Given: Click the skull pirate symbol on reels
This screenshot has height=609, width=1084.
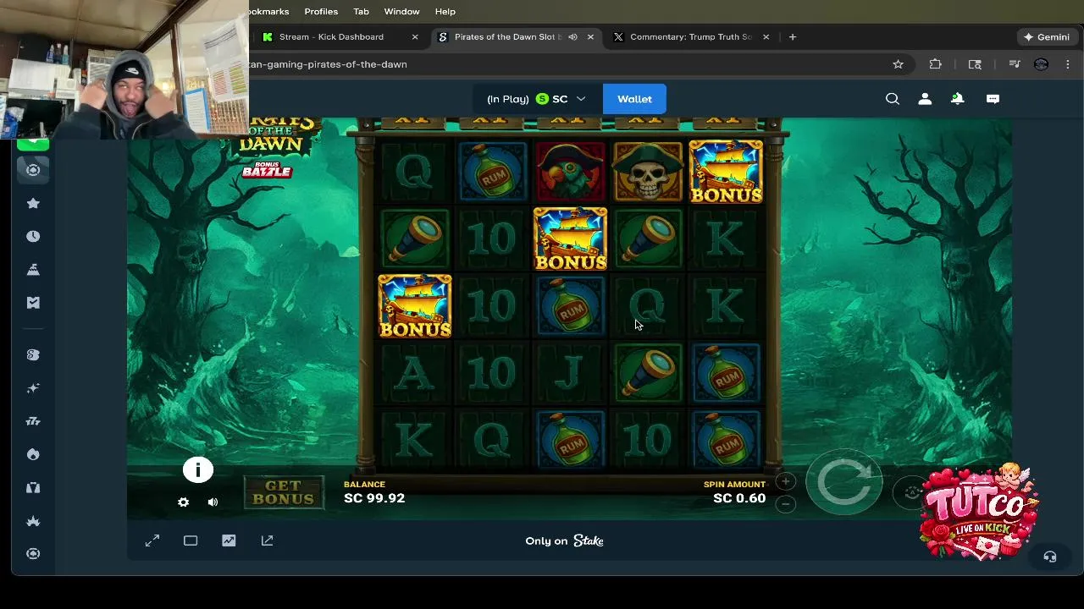Looking at the screenshot, I should pyautogui.click(x=648, y=172).
